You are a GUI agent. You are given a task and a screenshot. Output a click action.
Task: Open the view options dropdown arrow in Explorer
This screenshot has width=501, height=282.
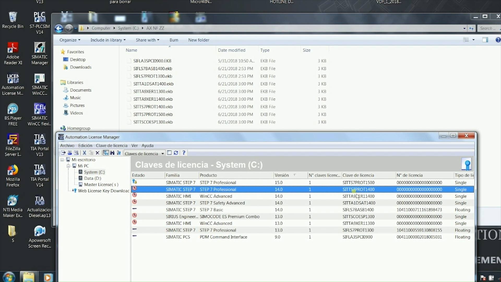click(473, 40)
